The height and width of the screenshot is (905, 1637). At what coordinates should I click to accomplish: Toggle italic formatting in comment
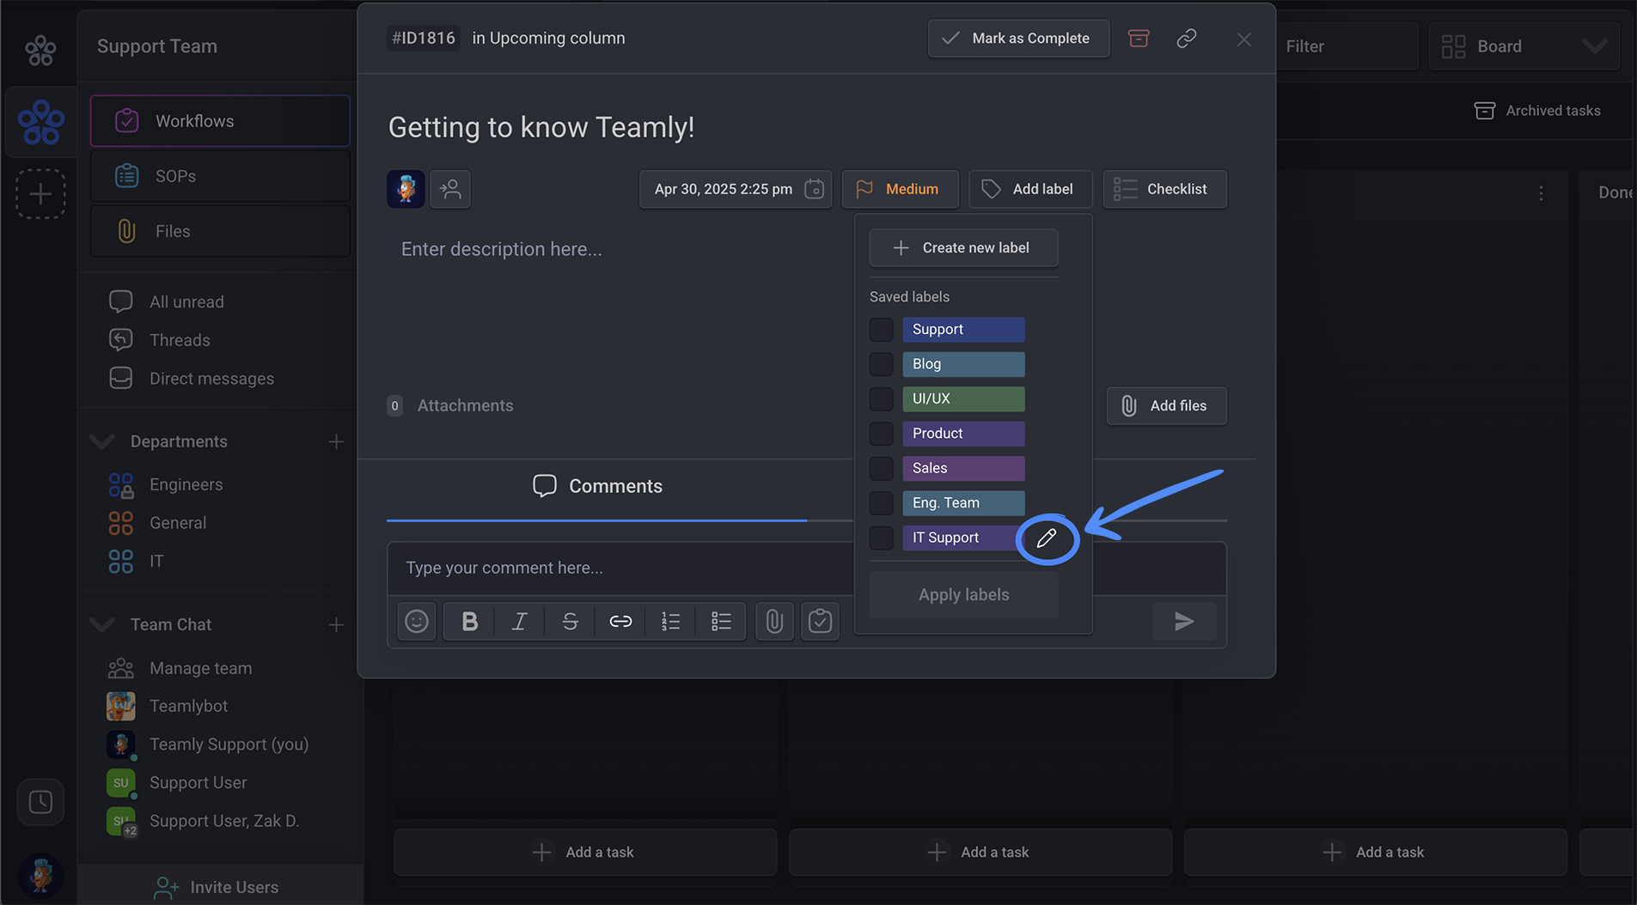(x=519, y=622)
